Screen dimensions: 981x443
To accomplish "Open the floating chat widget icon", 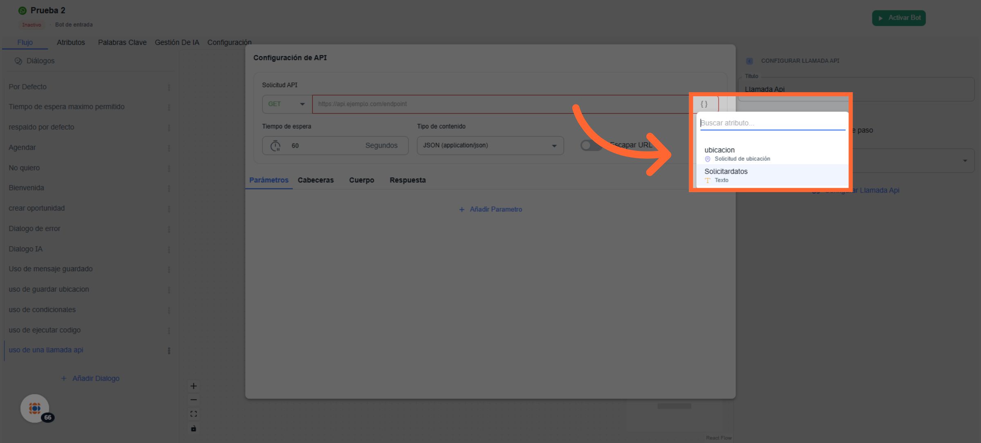I will point(35,408).
